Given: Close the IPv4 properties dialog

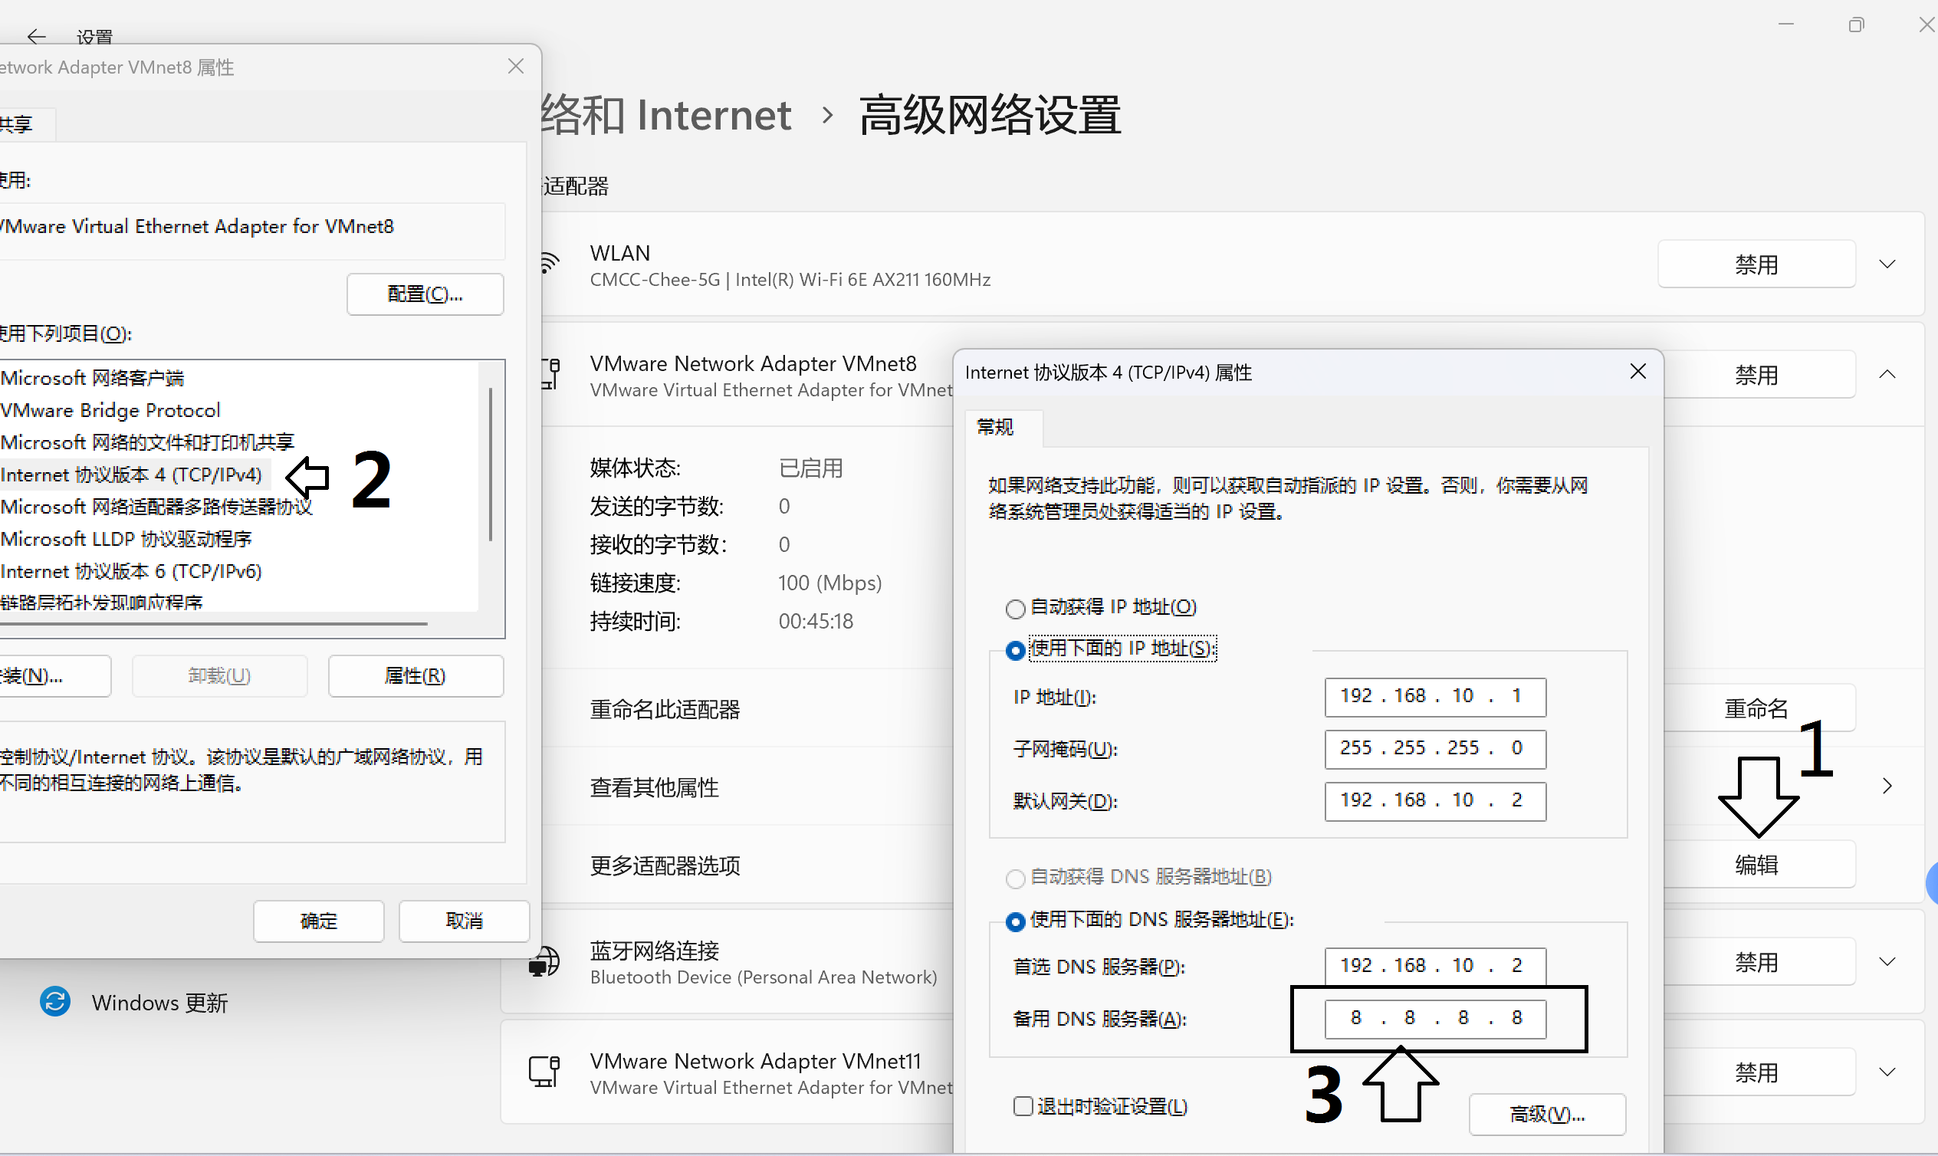Looking at the screenshot, I should [x=1637, y=372].
